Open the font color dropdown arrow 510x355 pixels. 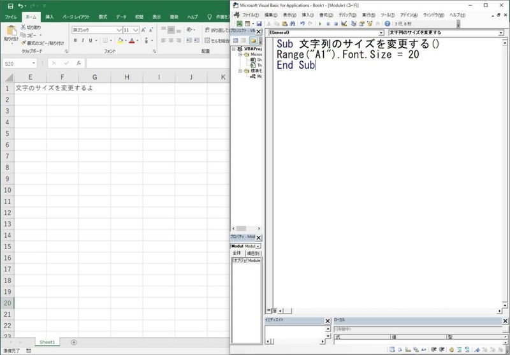137,41
